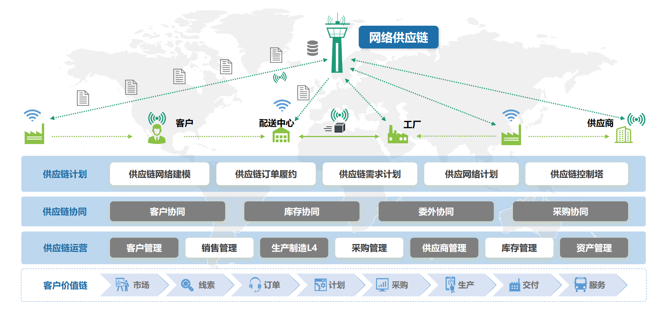
Task: Select the 供应链运营 row label
Action: click(x=65, y=248)
